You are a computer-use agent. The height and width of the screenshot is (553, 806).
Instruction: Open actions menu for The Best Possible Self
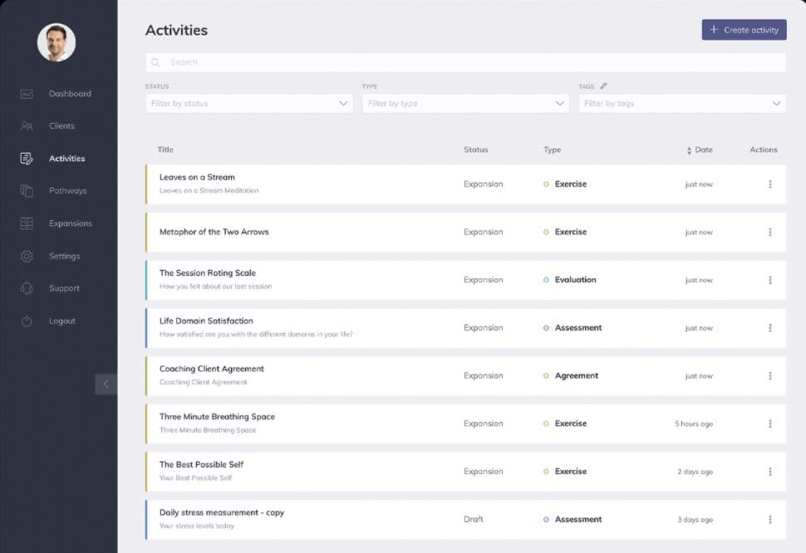pyautogui.click(x=770, y=471)
